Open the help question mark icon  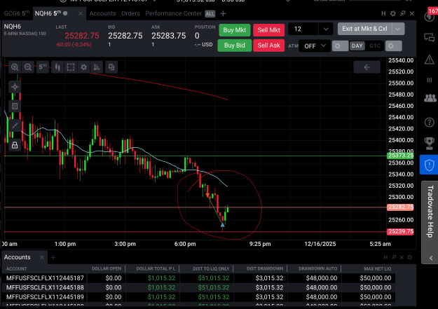coord(430,122)
